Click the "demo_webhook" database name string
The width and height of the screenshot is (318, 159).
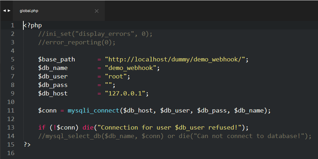coord(130,68)
